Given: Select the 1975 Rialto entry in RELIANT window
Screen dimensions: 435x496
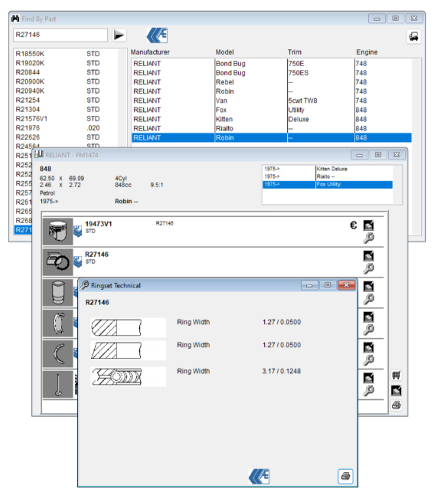Looking at the screenshot, I should [x=328, y=177].
